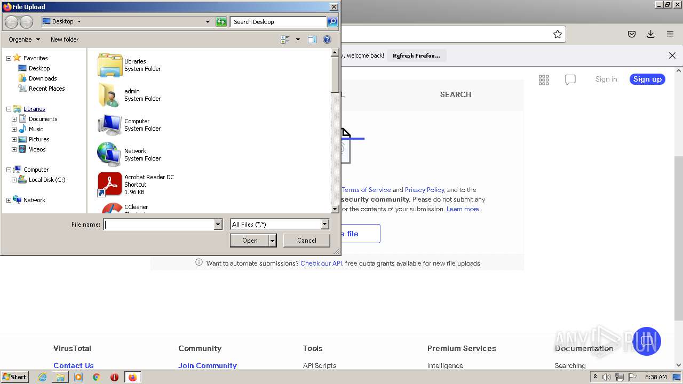683x384 pixels.
Task: Collapse the Favorites tree group
Action: (9, 58)
